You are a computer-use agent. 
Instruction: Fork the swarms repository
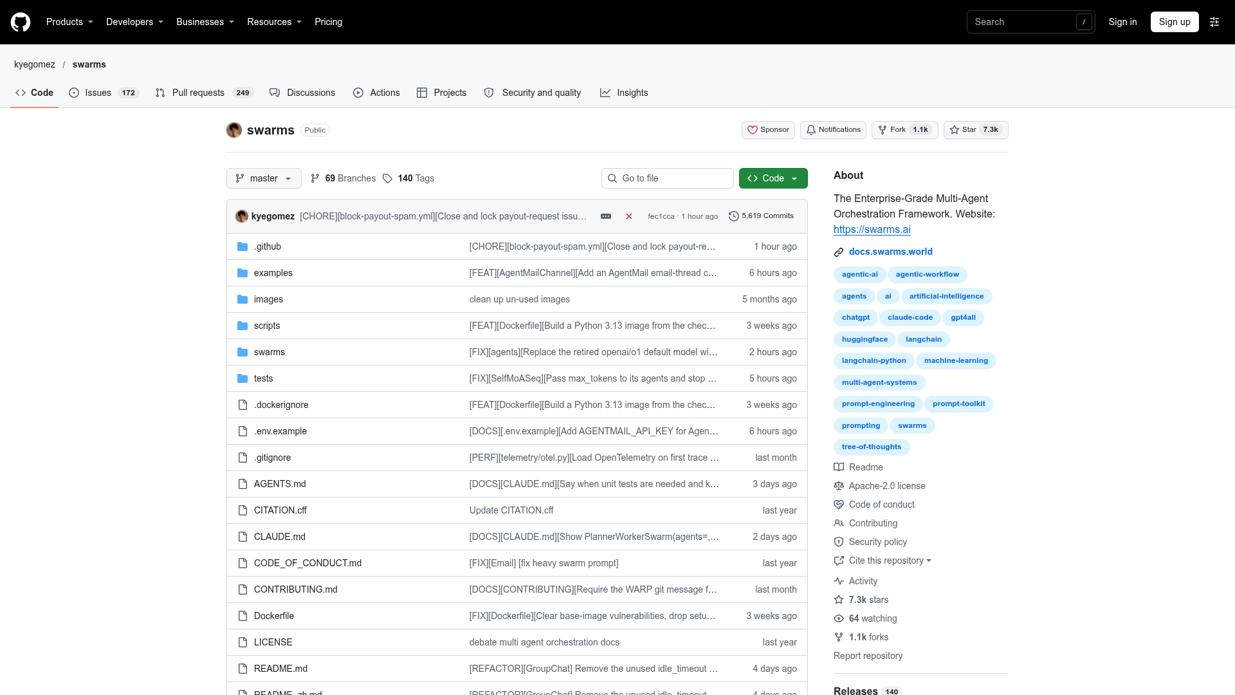904,130
